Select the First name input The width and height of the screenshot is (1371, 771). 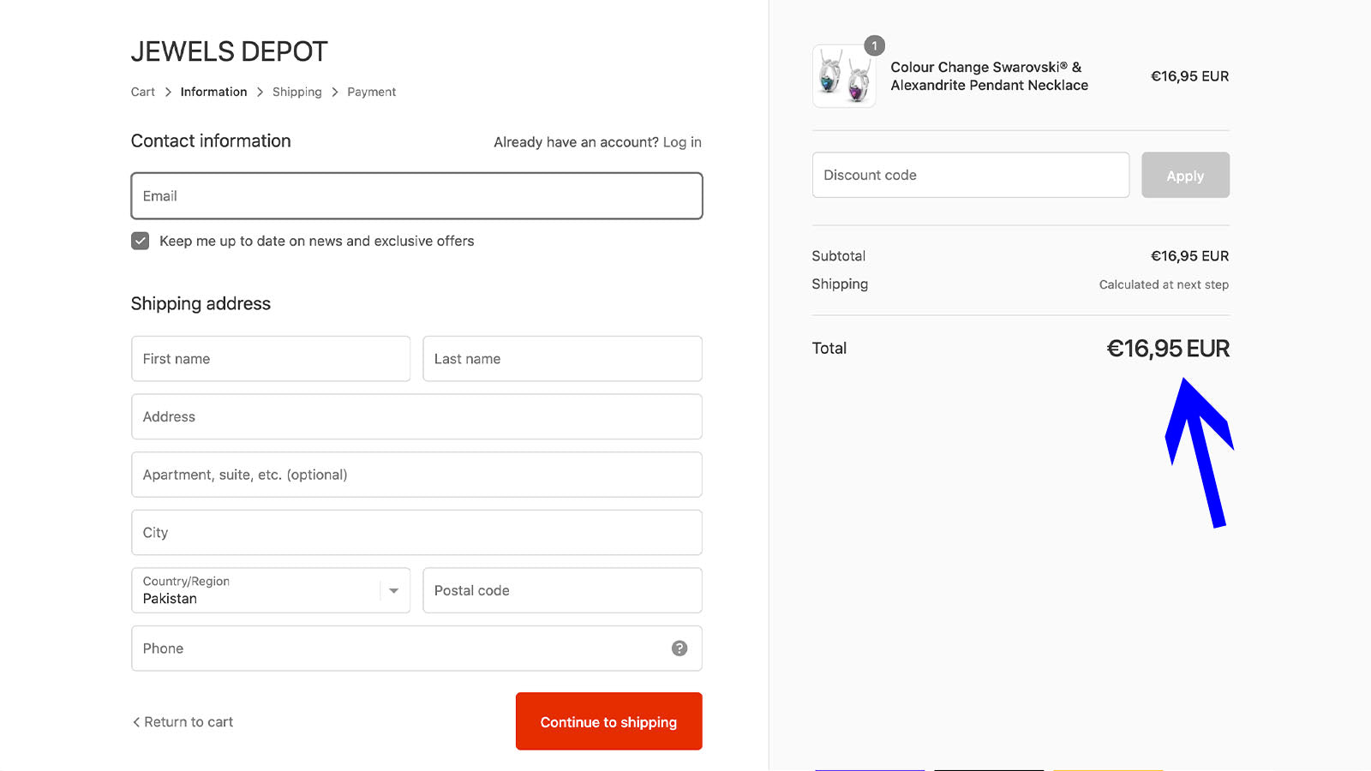click(x=271, y=359)
